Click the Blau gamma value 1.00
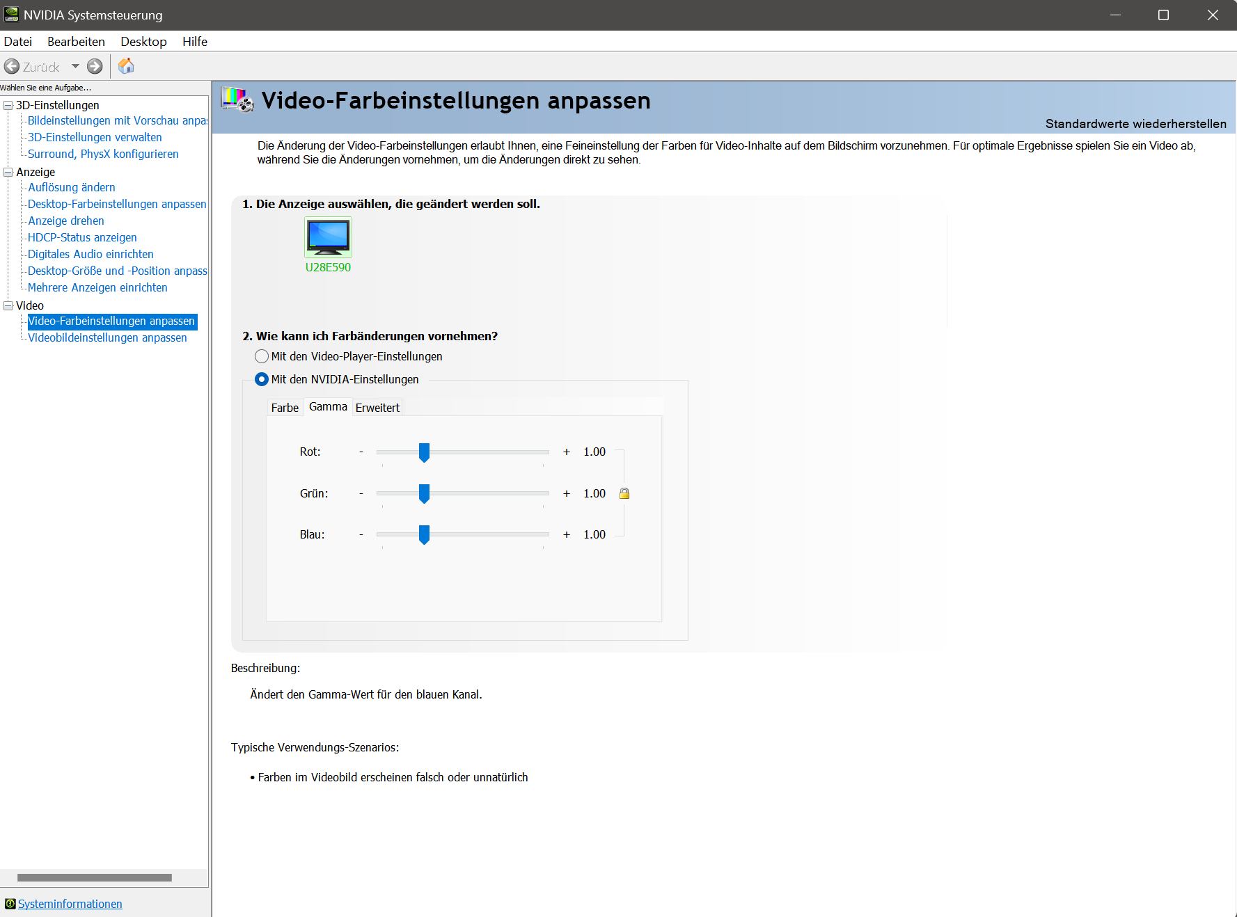Screen dimensions: 1237x917 click(x=594, y=535)
